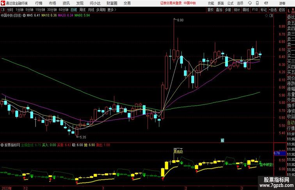
Task: Open the round settings icon beside 中国中铁(日线)
Action: (x=24, y=16)
